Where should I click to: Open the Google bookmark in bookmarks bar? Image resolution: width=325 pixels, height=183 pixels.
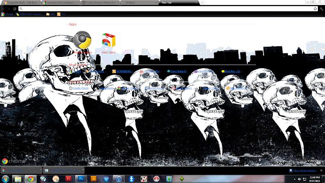[x=7, y=14]
